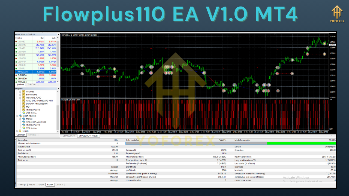
Task: Click the globe icon beside 2495 more
Action: coord(23,113)
